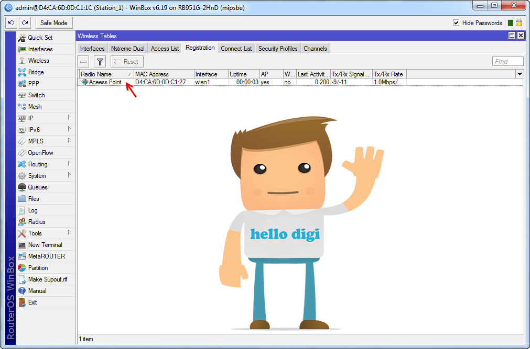Open the IP menu icon
Viewport: 530px width, 349px height.
(x=22, y=118)
